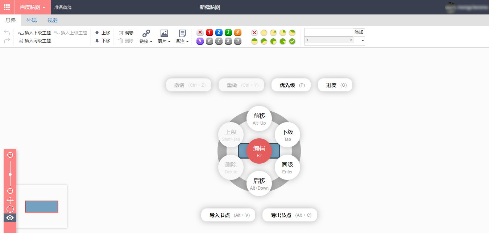Viewport: 489px width, 233px height.
Task: Click 导出节点 (Alt+C) button
Action: (290, 215)
